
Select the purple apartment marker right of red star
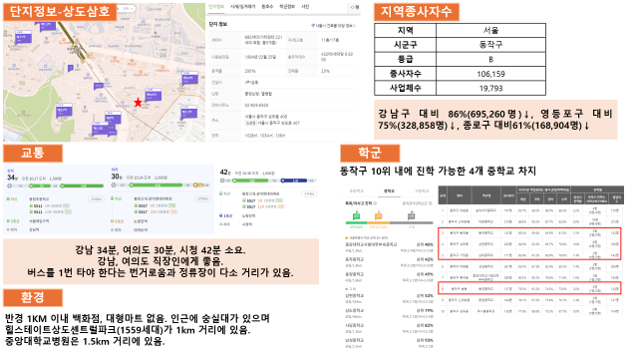point(154,95)
